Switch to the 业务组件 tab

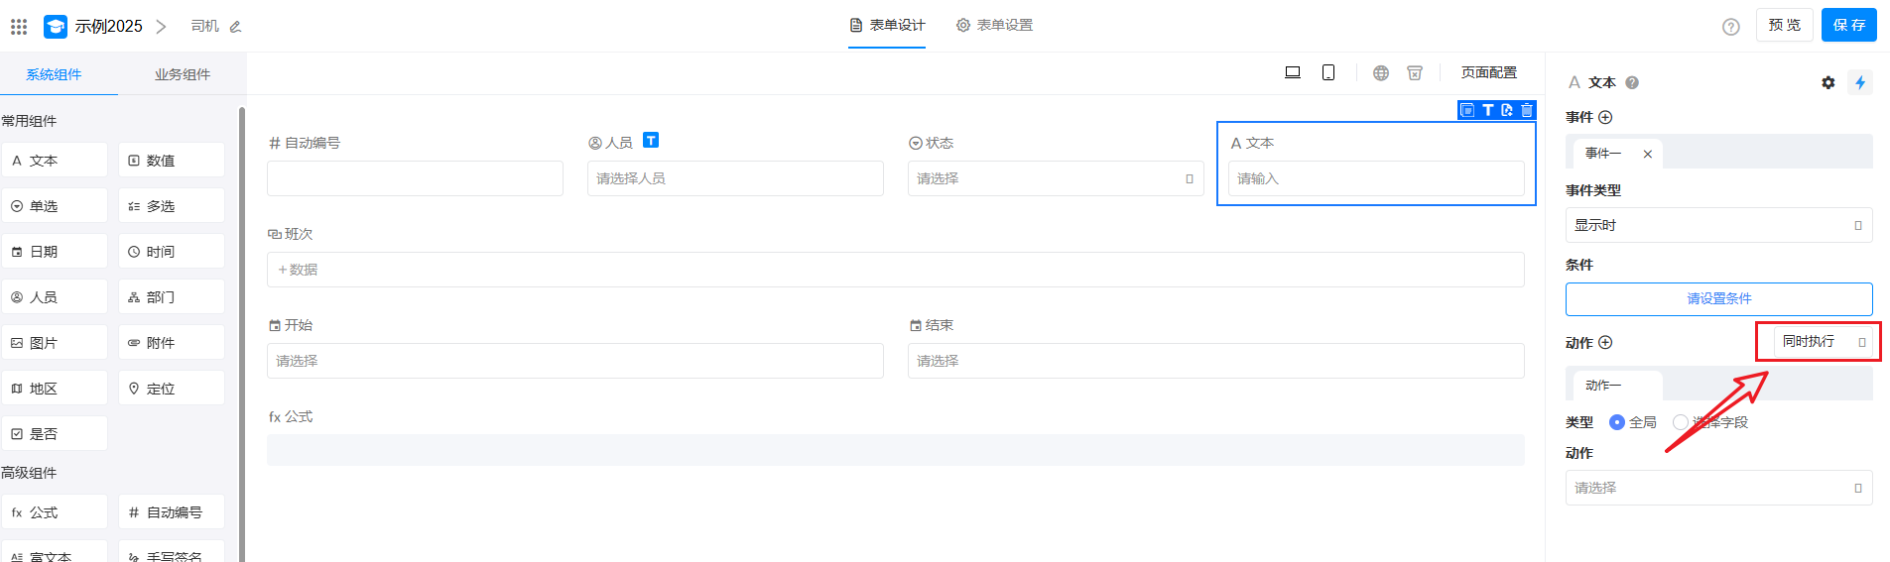[x=182, y=74]
